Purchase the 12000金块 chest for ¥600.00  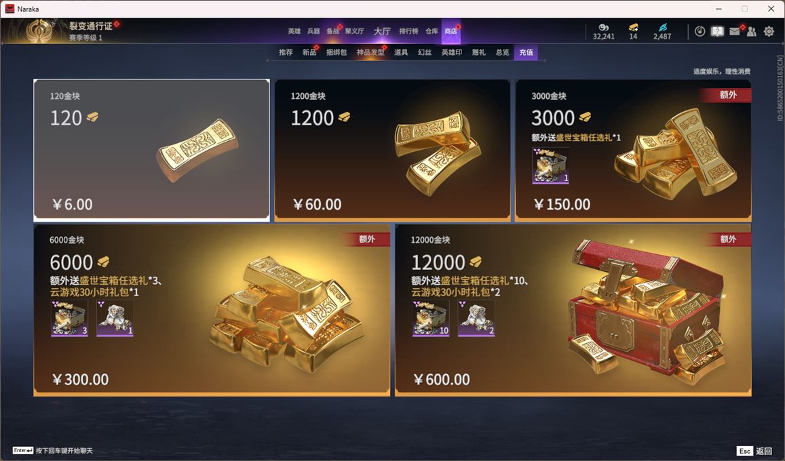[x=573, y=310]
